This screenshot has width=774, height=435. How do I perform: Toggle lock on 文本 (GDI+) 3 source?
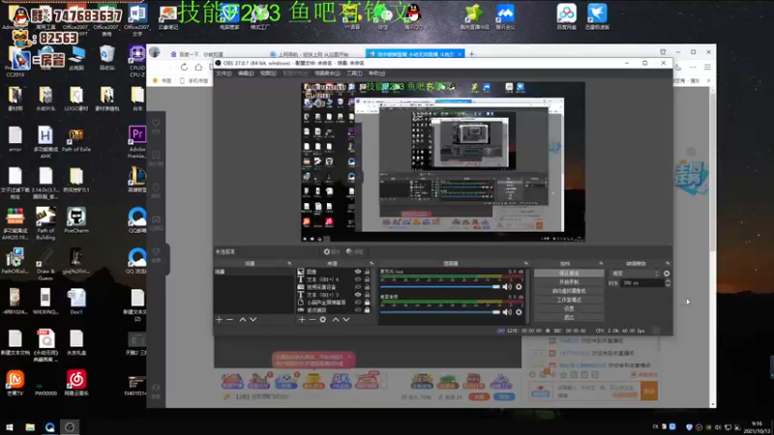tap(367, 295)
